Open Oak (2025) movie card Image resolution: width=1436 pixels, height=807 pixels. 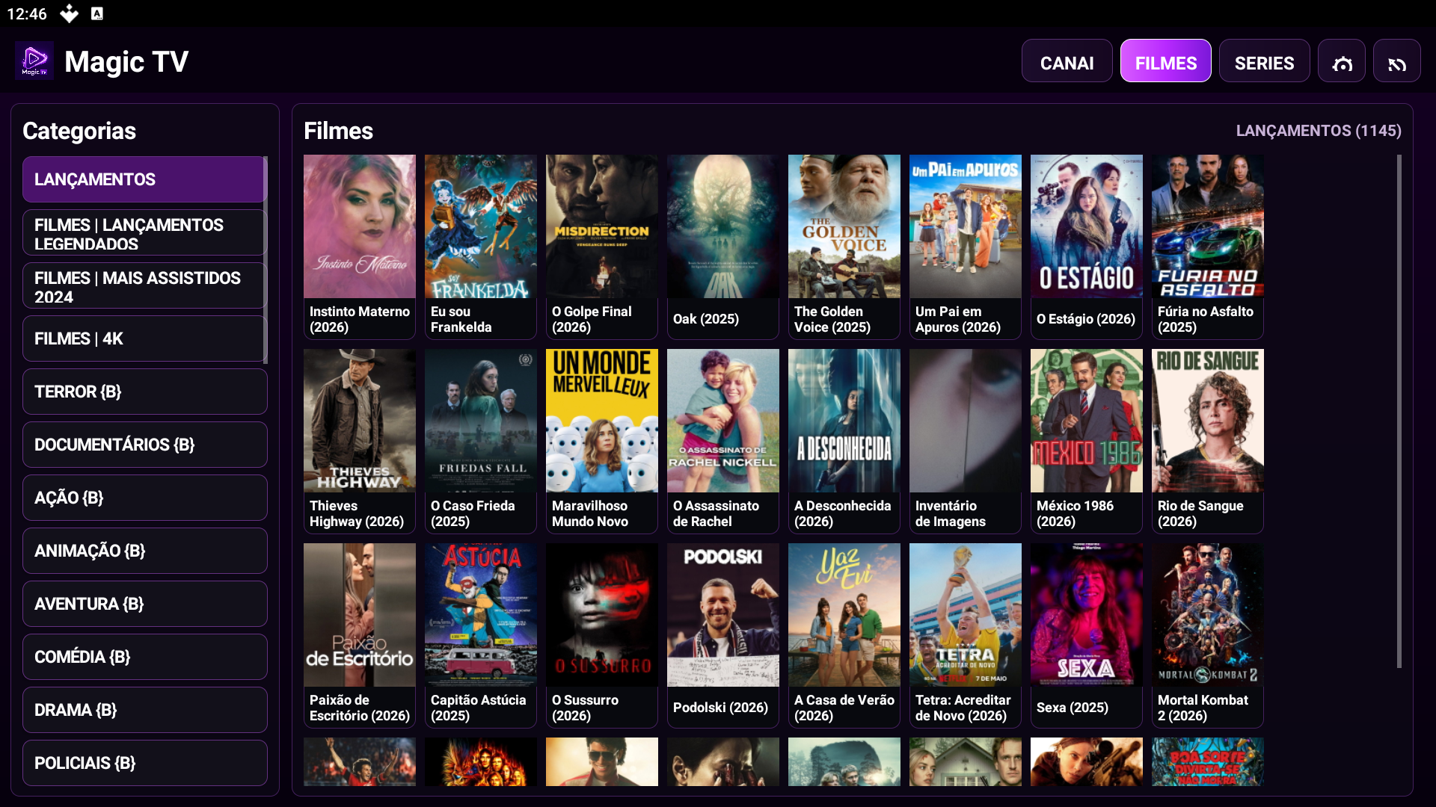pos(723,247)
